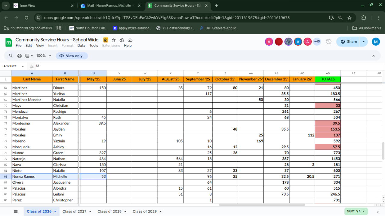Open the Sum: 97 summary dropdown
Image resolution: width=385 pixels, height=216 pixels.
[x=356, y=211]
